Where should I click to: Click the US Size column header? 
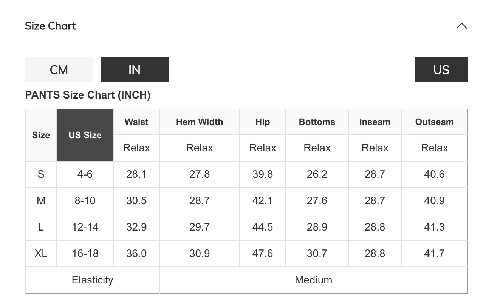point(85,135)
